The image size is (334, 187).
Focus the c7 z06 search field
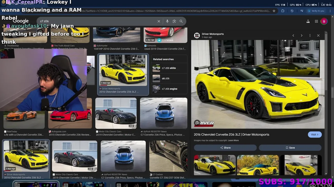click(97, 21)
